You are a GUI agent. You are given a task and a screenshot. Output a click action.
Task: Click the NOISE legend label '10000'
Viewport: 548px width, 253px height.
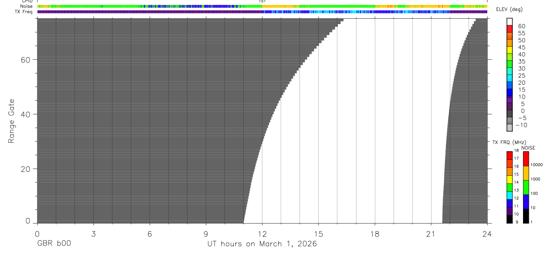click(537, 164)
